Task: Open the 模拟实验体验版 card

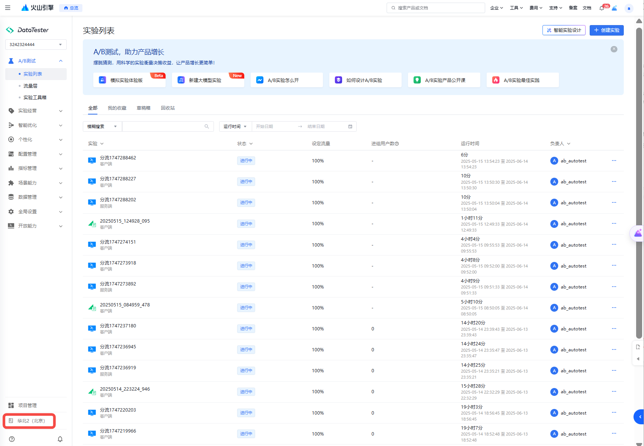Action: (129, 80)
